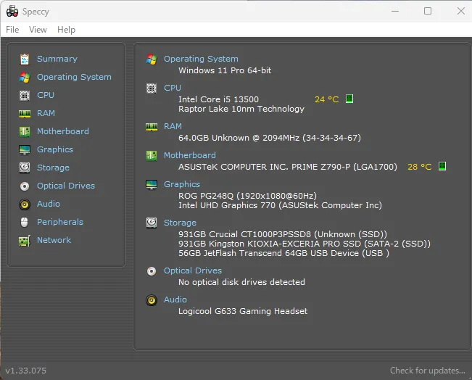Select Summary in the sidebar
Image resolution: width=472 pixels, height=380 pixels.
click(57, 59)
